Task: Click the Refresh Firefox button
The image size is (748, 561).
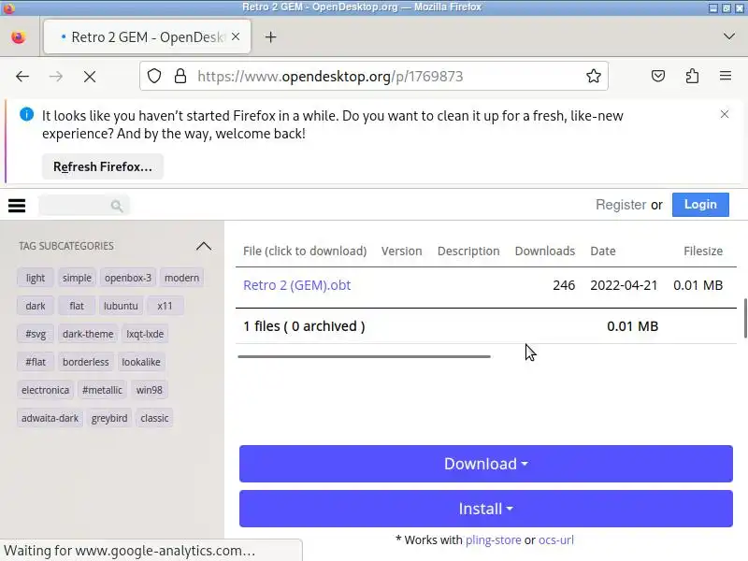Action: click(x=103, y=166)
